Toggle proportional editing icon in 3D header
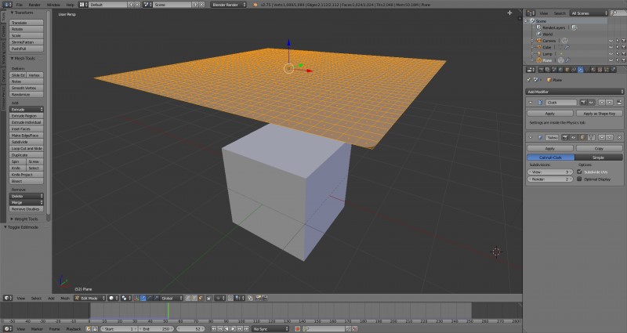This screenshot has width=627, height=333. click(219, 299)
